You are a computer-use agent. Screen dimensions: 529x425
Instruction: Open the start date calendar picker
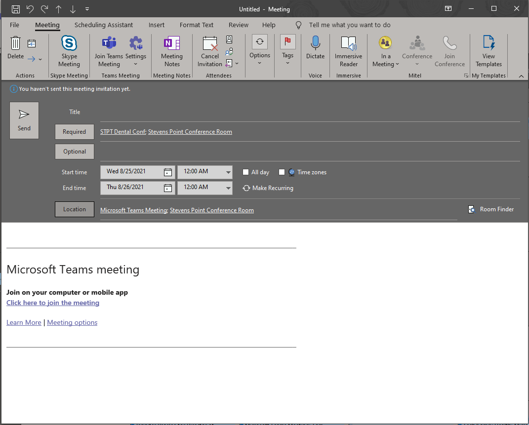[167, 172]
